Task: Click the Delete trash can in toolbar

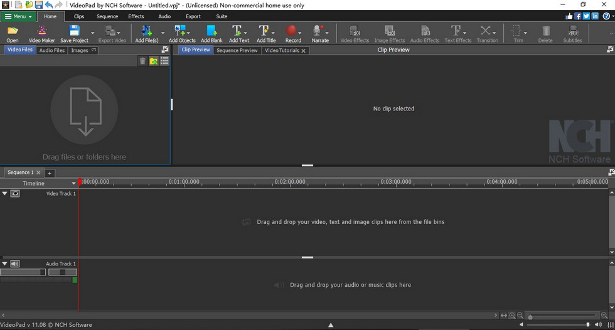Action: click(x=545, y=31)
